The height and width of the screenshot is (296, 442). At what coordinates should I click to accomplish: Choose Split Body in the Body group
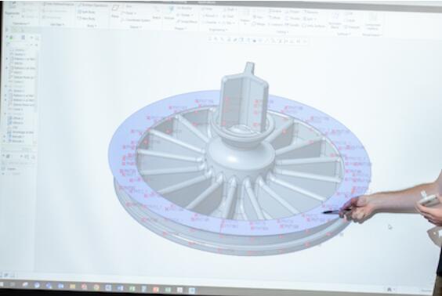click(x=87, y=12)
